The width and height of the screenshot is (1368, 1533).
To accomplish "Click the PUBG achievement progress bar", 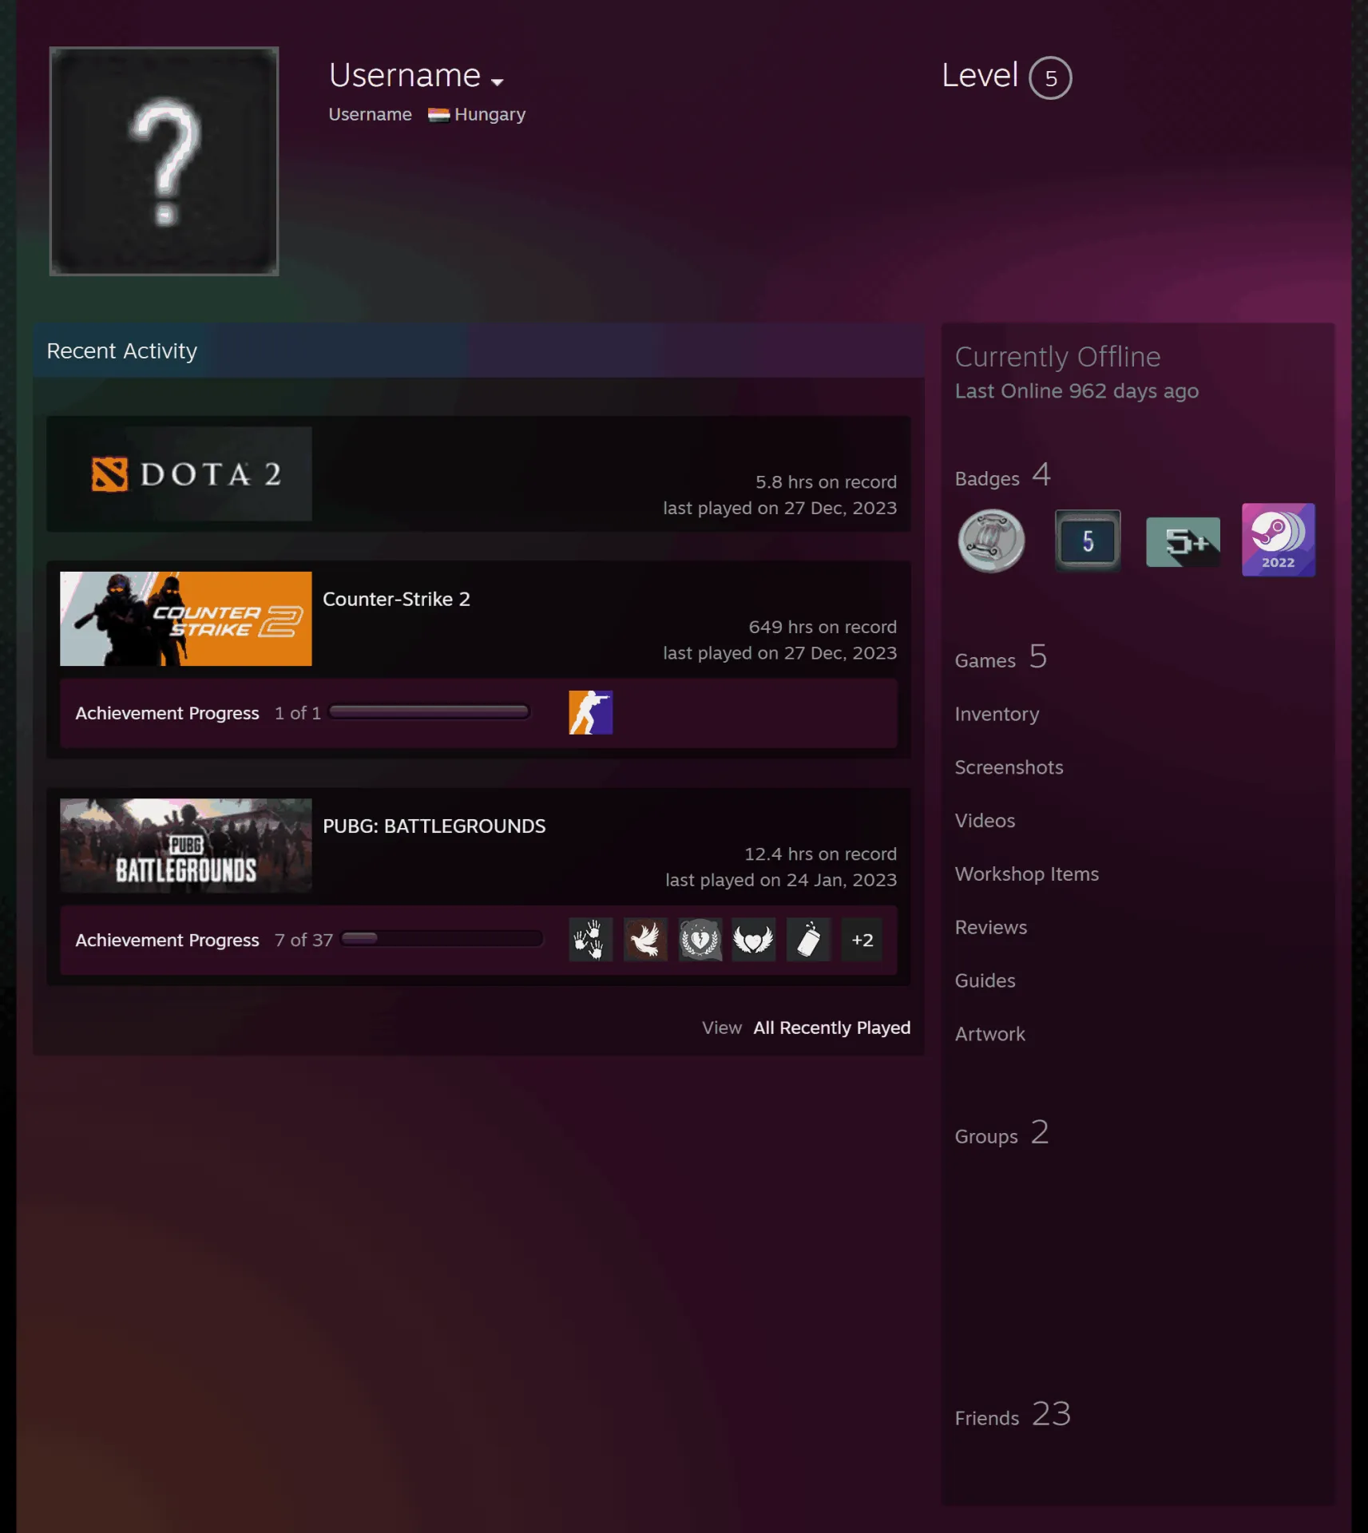I will (442, 939).
